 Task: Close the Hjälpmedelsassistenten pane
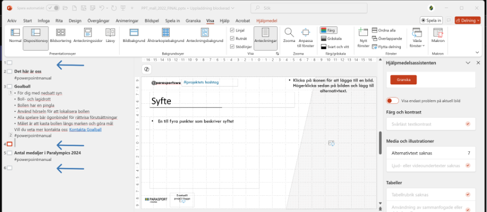pos(478,63)
